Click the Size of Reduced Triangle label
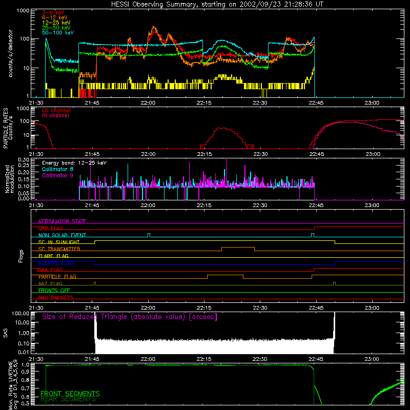 coord(130,317)
